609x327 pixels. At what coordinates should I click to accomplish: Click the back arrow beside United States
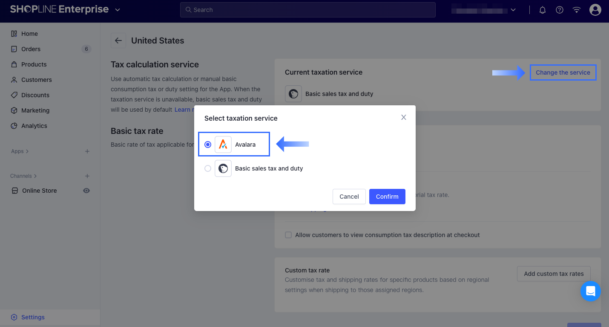point(118,41)
